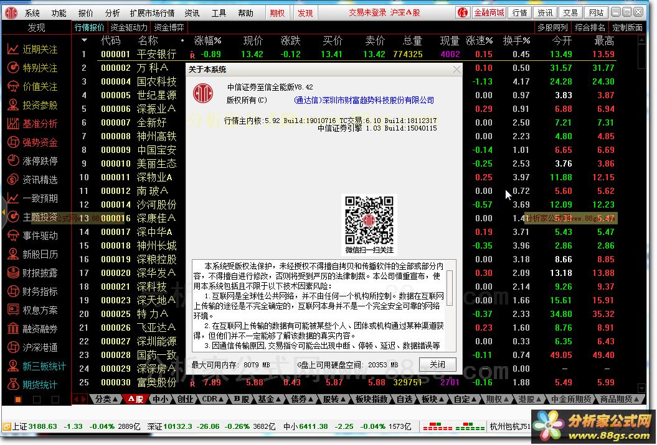
Task: Click left arrow in bottom tab strip
Action: pos(76,400)
